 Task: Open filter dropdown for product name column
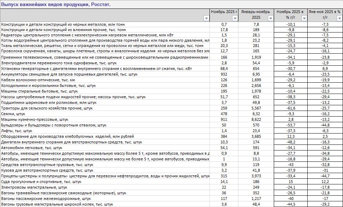click(x=206, y=18)
